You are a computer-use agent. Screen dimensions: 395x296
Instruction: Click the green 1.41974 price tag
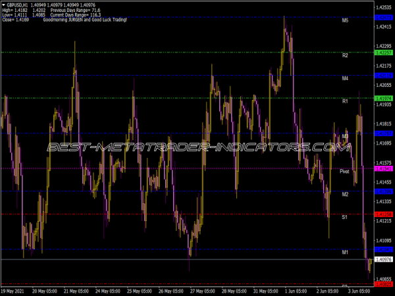click(x=384, y=99)
